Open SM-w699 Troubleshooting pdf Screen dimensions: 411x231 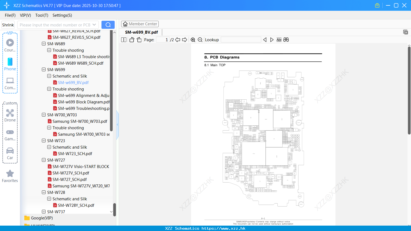84,108
